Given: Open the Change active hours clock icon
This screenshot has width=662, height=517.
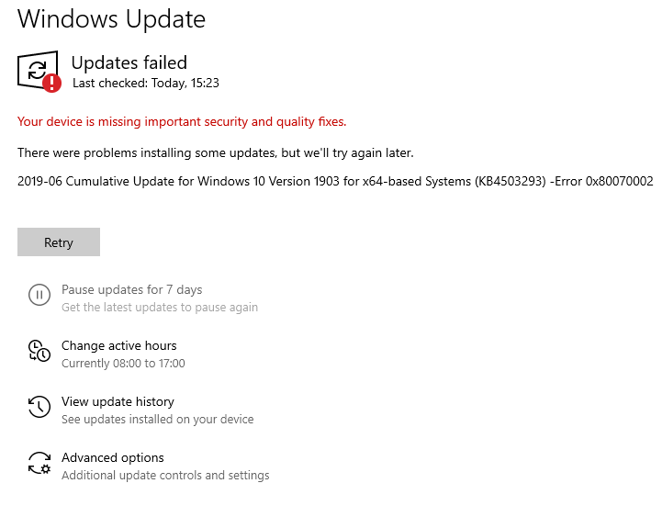Looking at the screenshot, I should (39, 351).
